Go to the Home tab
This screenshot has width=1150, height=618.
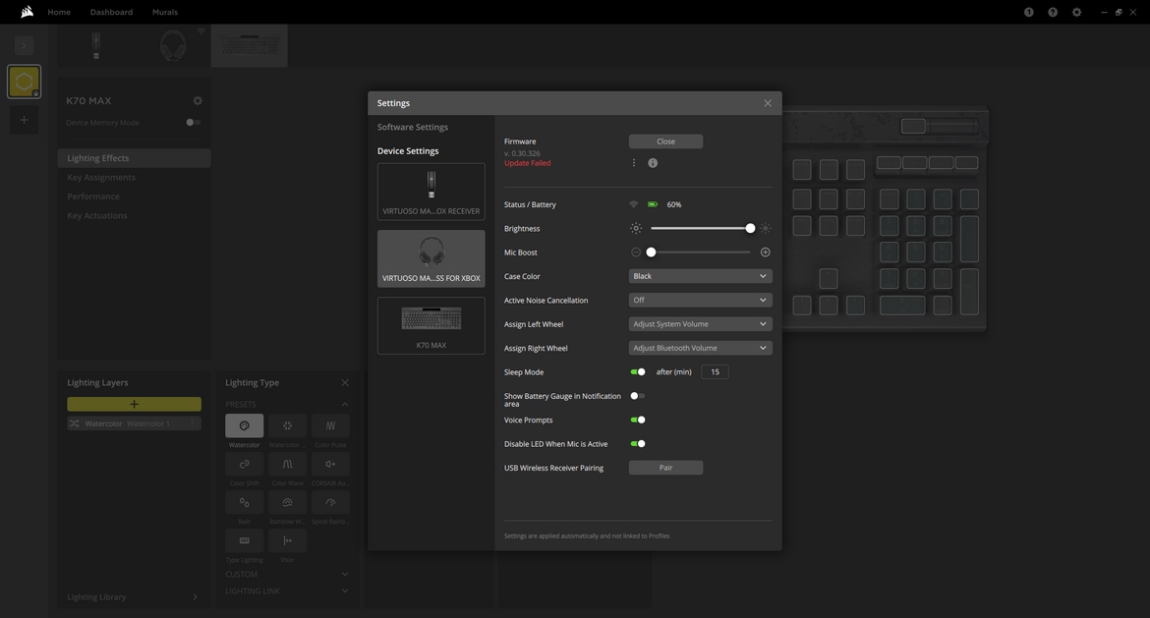pyautogui.click(x=59, y=12)
